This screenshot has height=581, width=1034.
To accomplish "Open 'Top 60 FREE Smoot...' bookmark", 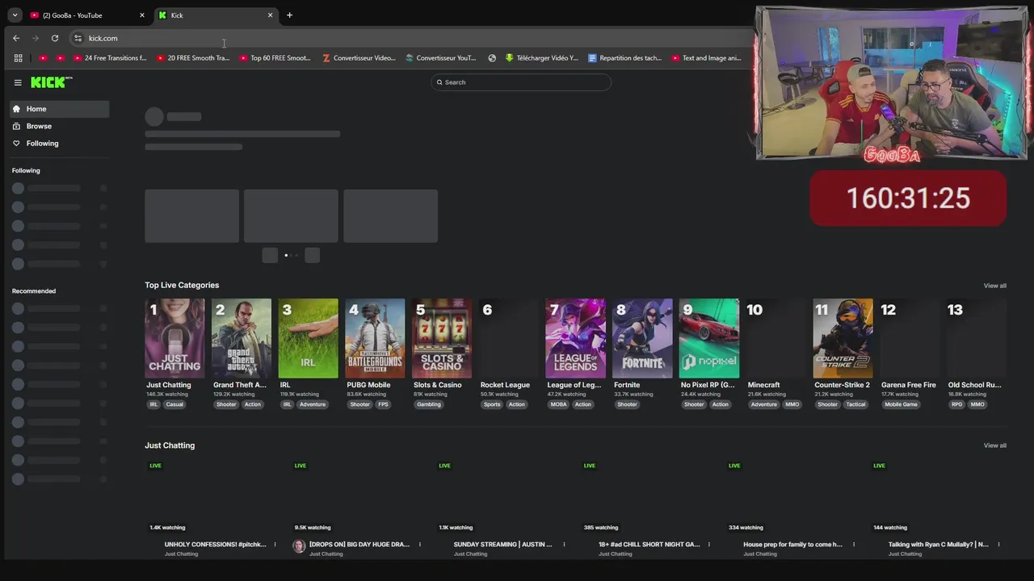I will click(275, 58).
